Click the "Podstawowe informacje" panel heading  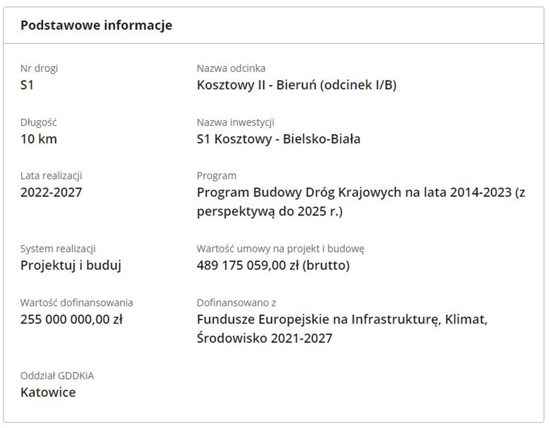pyautogui.click(x=96, y=26)
